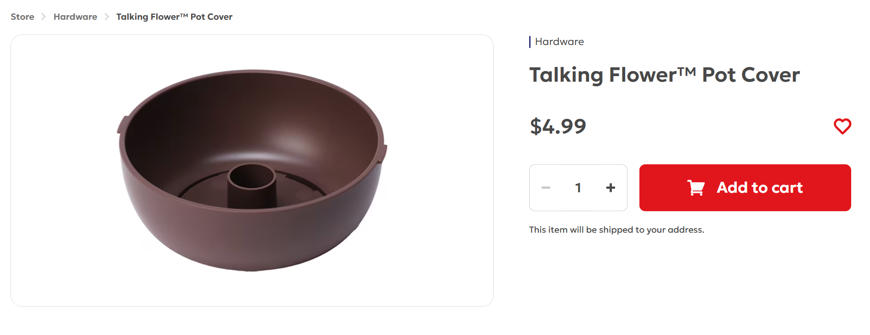Open the Hardware breadcrumb link
Image resolution: width=870 pixels, height=335 pixels.
[x=75, y=17]
